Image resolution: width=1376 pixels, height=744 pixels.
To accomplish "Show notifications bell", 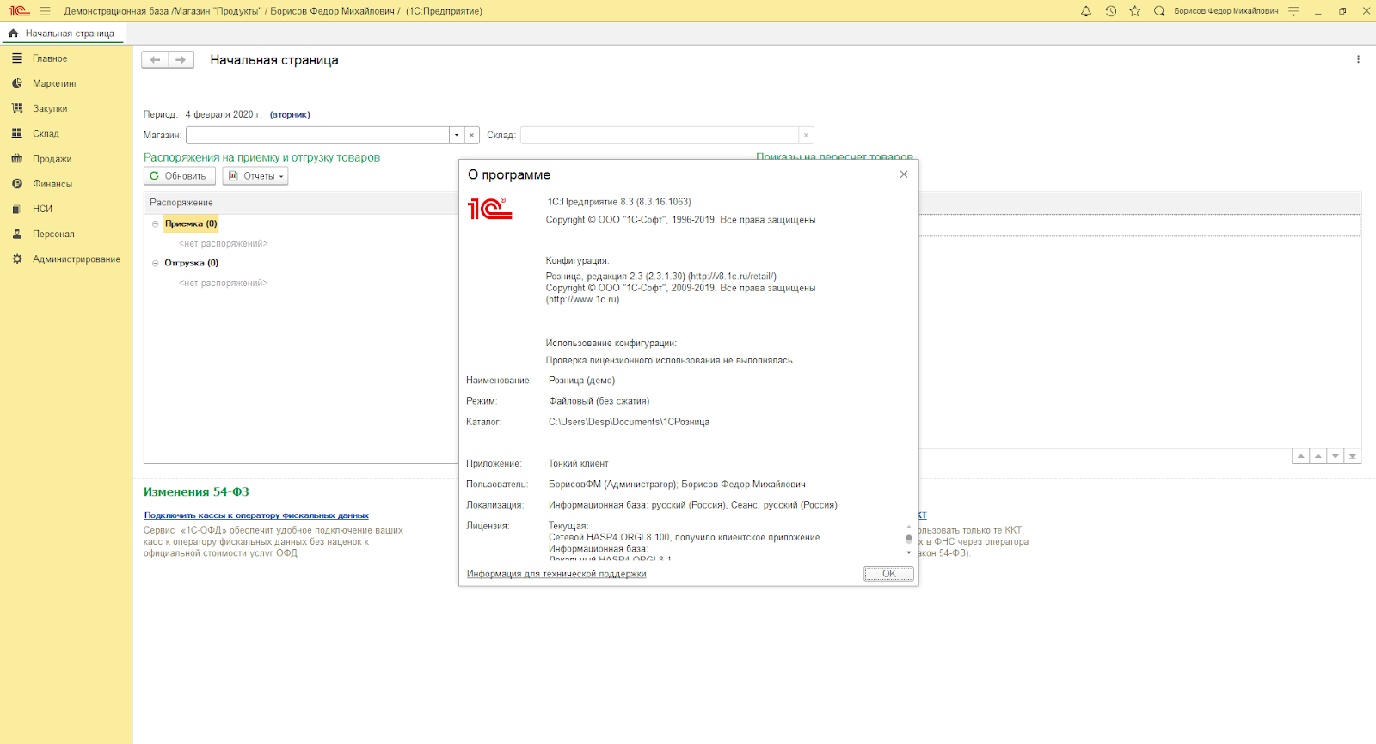I will pyautogui.click(x=1086, y=11).
